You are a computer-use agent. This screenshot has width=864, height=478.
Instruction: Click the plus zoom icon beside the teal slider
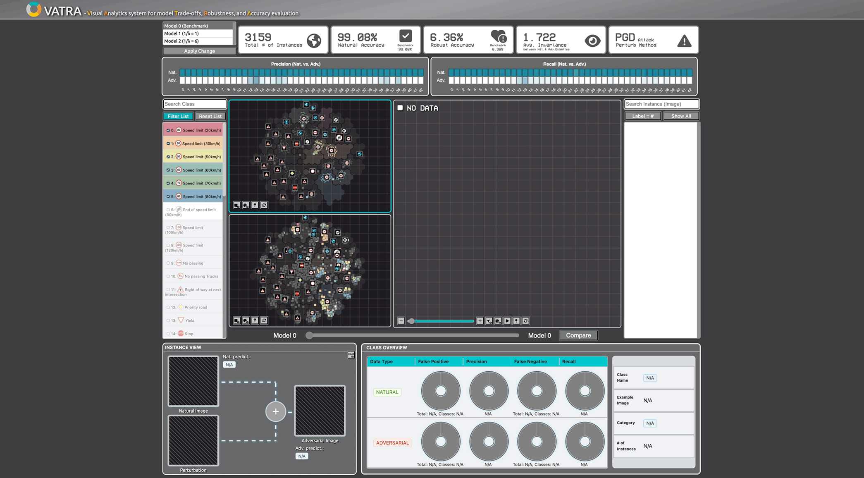480,321
